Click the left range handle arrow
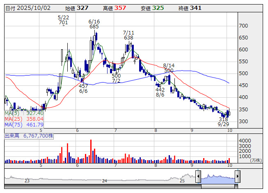This screenshot has width=268, height=193. (198, 177)
